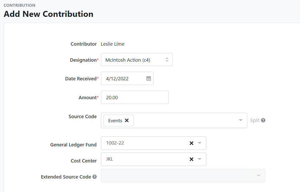Click the Amount field showing 20.00
Screen dimensions: 300x192
click(134, 97)
